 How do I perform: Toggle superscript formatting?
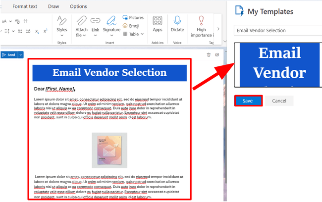click(45, 31)
